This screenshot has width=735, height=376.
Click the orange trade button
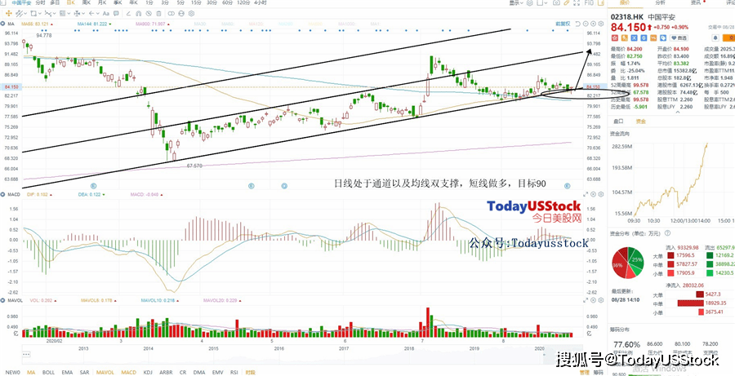pos(729,38)
